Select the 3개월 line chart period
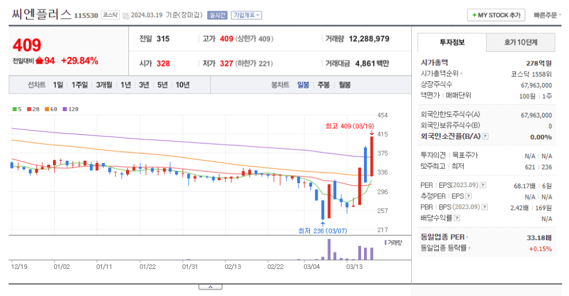569x296 pixels. coord(104,85)
